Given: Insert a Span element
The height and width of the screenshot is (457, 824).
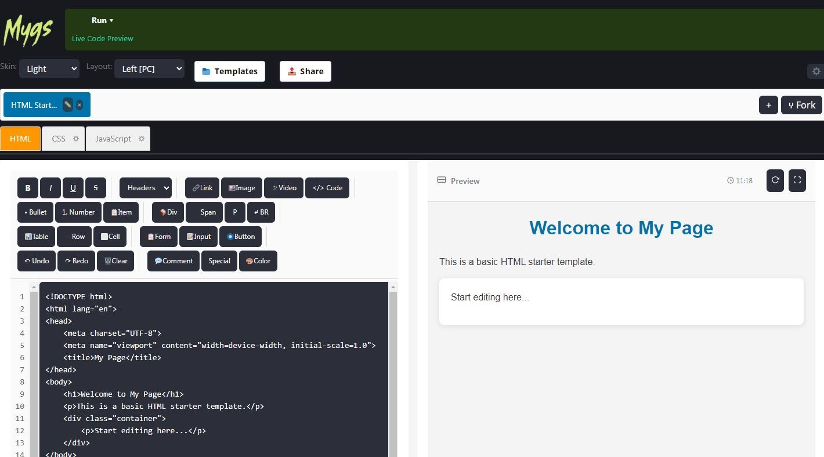Looking at the screenshot, I should [x=204, y=212].
